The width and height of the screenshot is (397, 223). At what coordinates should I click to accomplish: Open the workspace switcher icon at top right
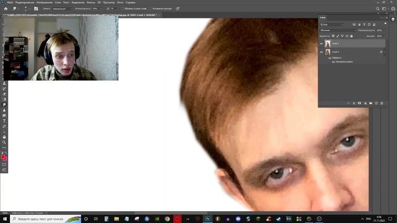(x=384, y=9)
